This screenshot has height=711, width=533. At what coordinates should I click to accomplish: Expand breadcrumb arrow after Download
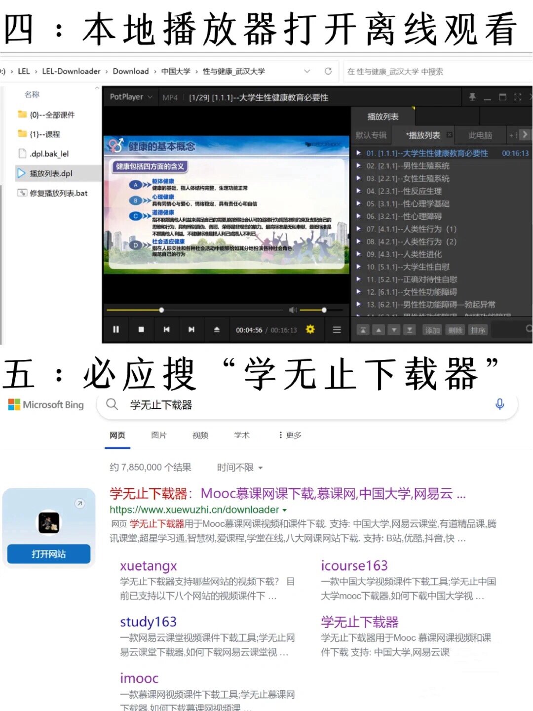click(x=155, y=72)
